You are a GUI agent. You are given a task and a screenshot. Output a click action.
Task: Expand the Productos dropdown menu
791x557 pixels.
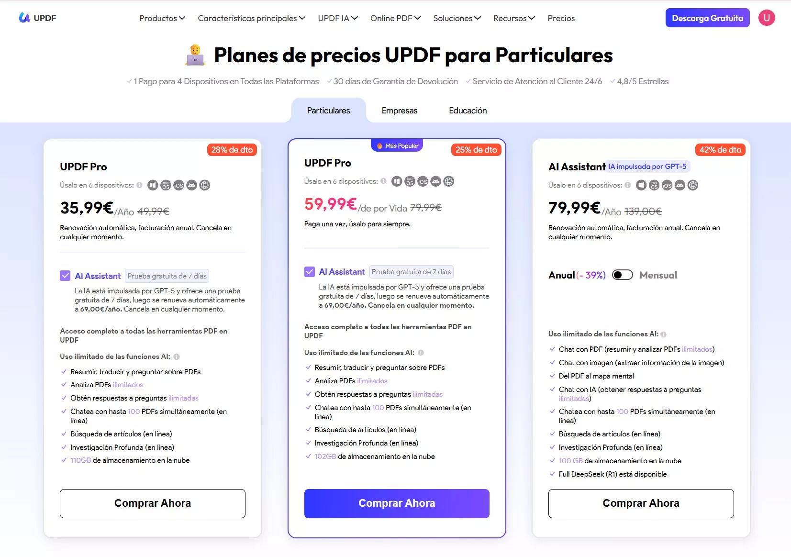click(x=162, y=18)
